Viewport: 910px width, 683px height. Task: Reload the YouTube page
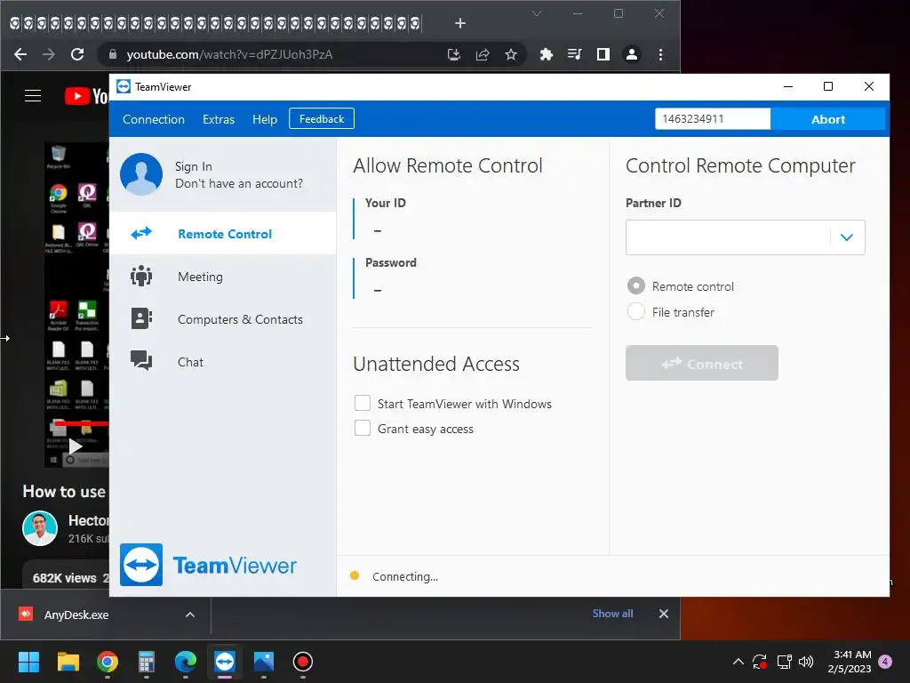coord(77,54)
